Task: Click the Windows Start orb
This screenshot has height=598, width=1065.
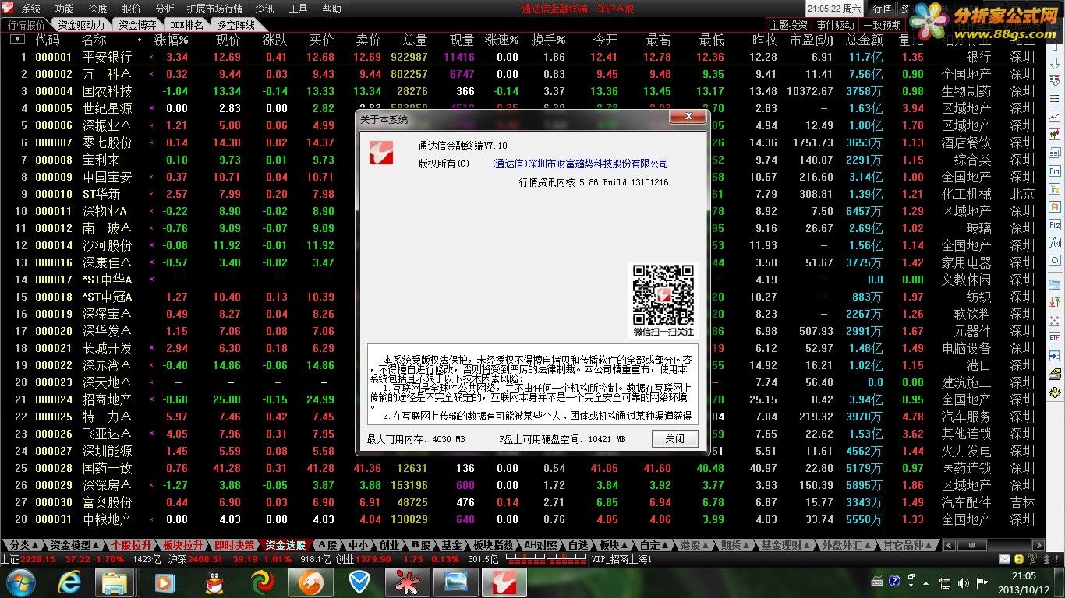Action: coord(21,582)
